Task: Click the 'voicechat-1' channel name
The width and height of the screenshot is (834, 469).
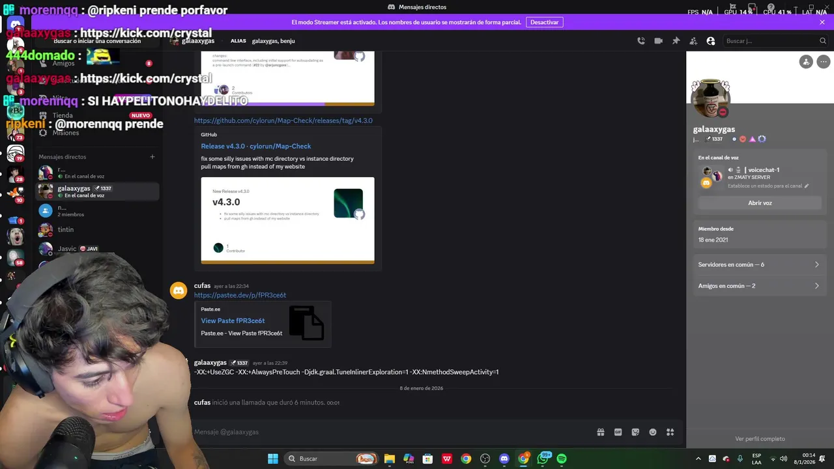Action: [764, 170]
